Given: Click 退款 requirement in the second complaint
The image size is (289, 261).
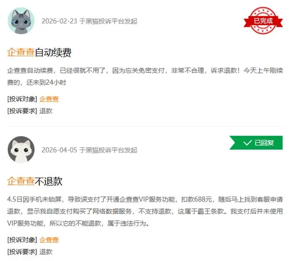Looking at the screenshot, I should [46, 252].
